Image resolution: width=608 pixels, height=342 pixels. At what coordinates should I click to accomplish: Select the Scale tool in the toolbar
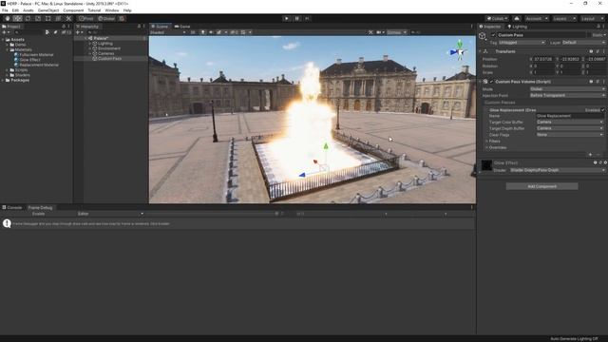coord(38,18)
